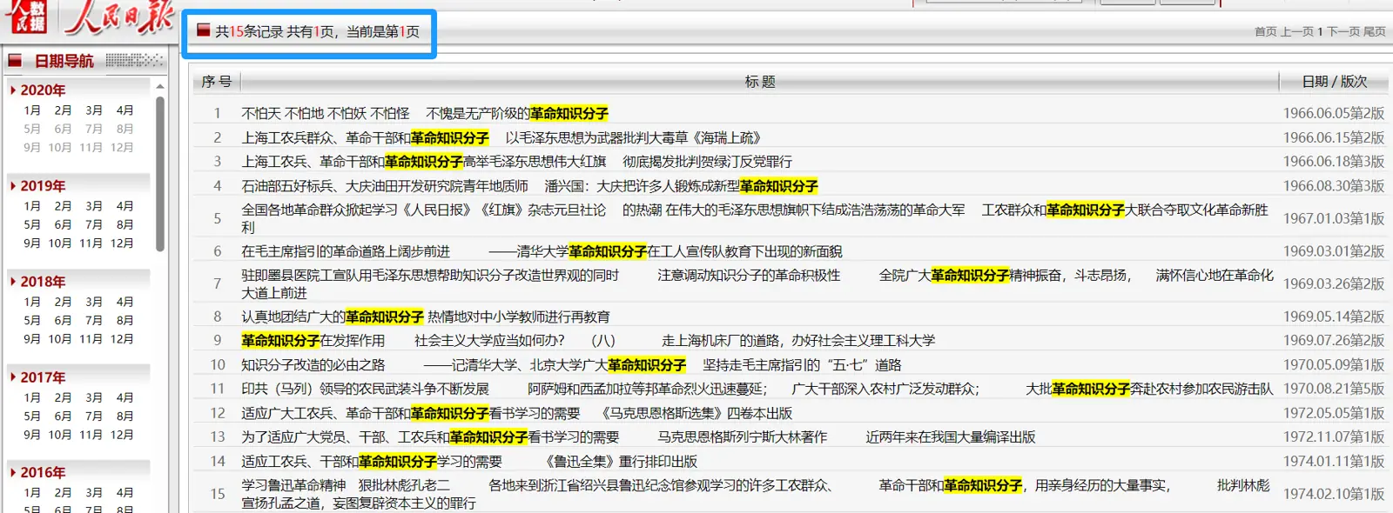Open article 14 《鲁迅全集》重行排印出版
This screenshot has width=1393, height=513.
tap(469, 461)
